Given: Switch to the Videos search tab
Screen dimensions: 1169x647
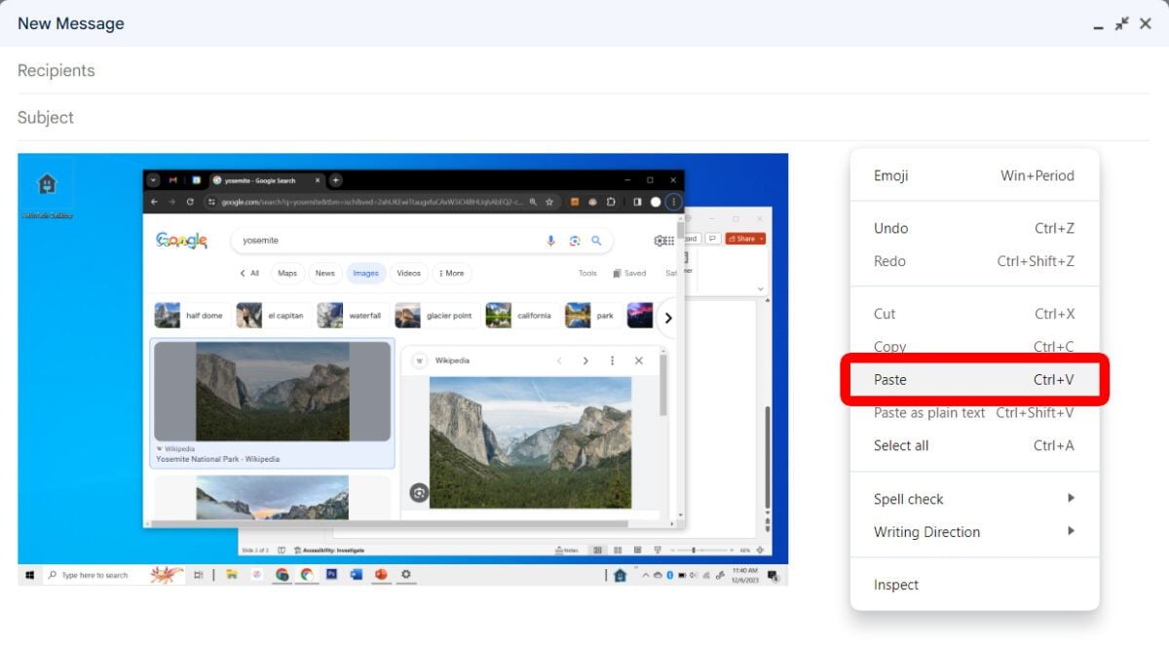Looking at the screenshot, I should coord(408,273).
